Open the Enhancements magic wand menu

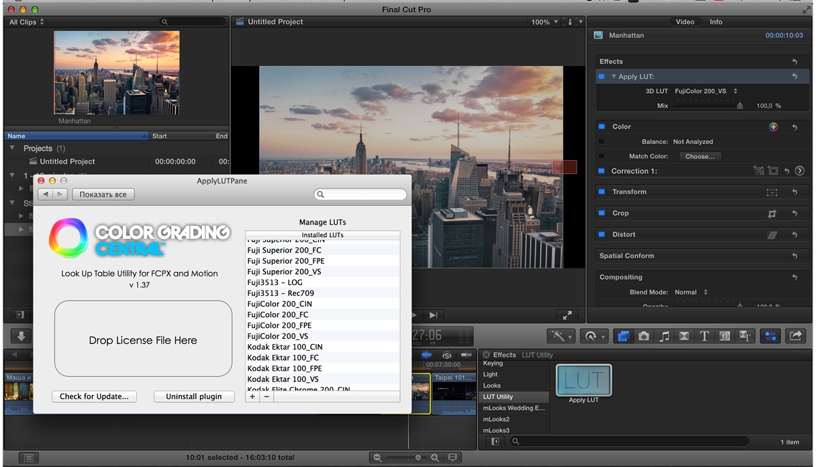click(x=560, y=336)
